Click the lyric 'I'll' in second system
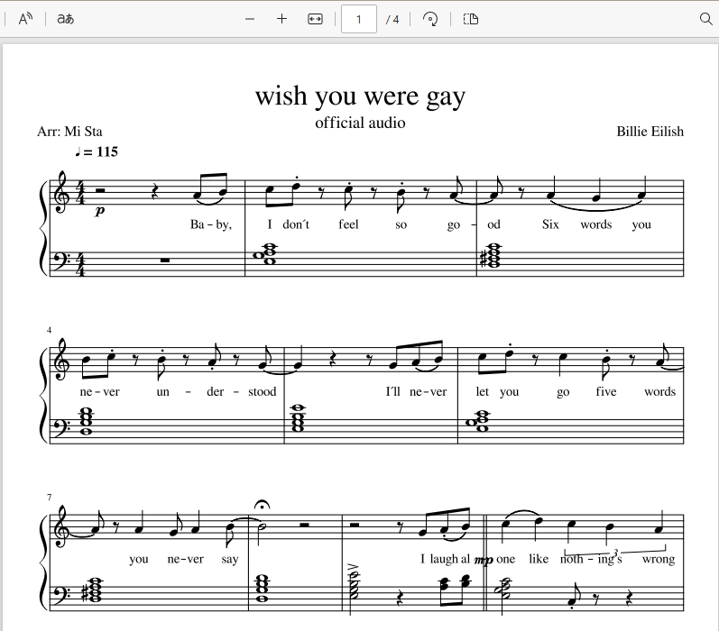 pyautogui.click(x=393, y=391)
